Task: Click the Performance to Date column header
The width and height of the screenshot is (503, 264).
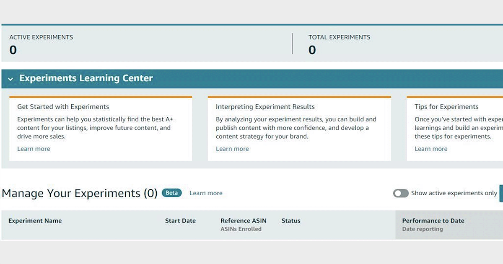Action: tap(433, 221)
